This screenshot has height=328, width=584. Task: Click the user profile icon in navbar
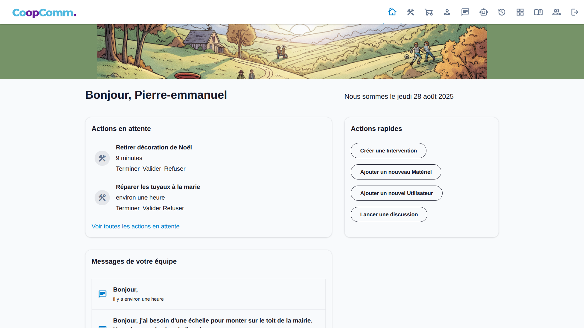pos(447,12)
